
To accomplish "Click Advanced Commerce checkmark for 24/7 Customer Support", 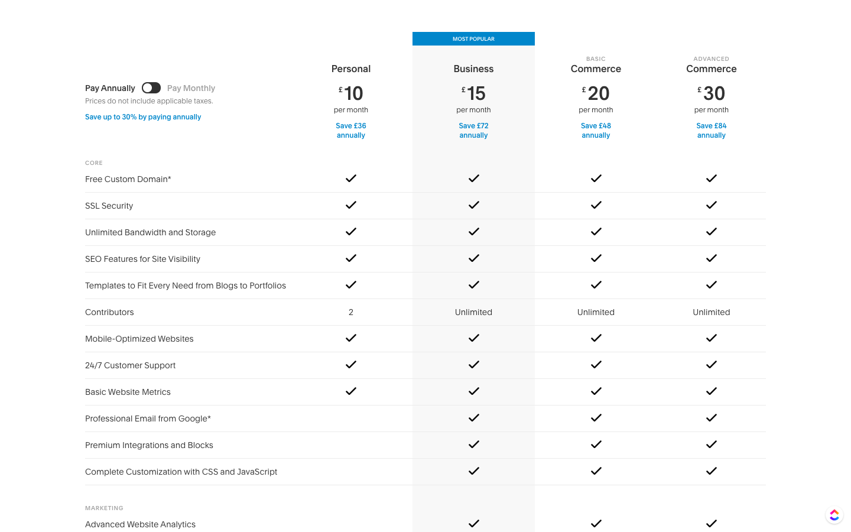I will [x=711, y=365].
